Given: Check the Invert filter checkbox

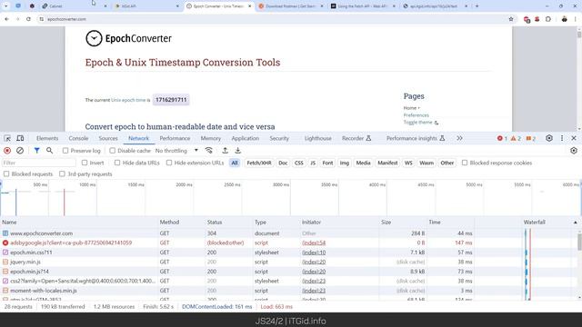Looking at the screenshot, I should 85,163.
